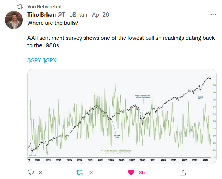This screenshot has width=222, height=179.
Task: Open the $SPY cashtag
Action: point(34,60)
